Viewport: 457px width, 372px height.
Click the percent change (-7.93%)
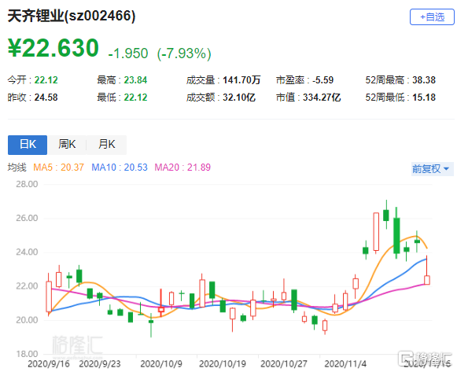(x=184, y=53)
